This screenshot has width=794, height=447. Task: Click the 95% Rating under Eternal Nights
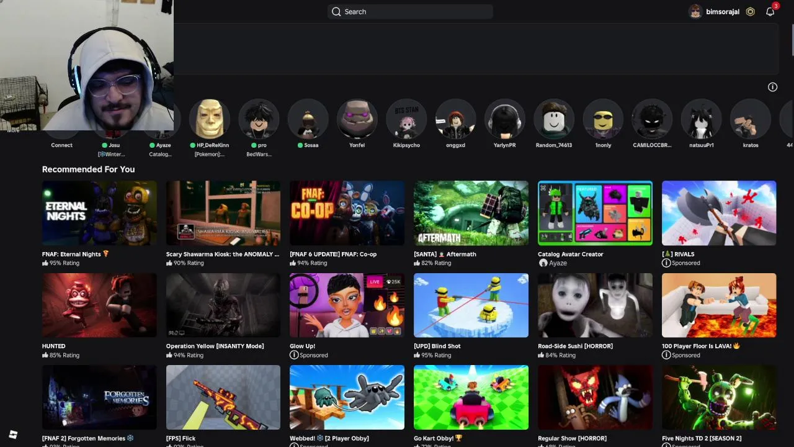61,263
